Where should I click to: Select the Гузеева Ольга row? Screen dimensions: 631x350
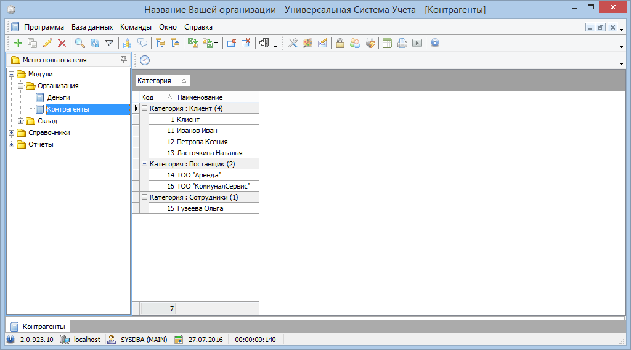[200, 208]
